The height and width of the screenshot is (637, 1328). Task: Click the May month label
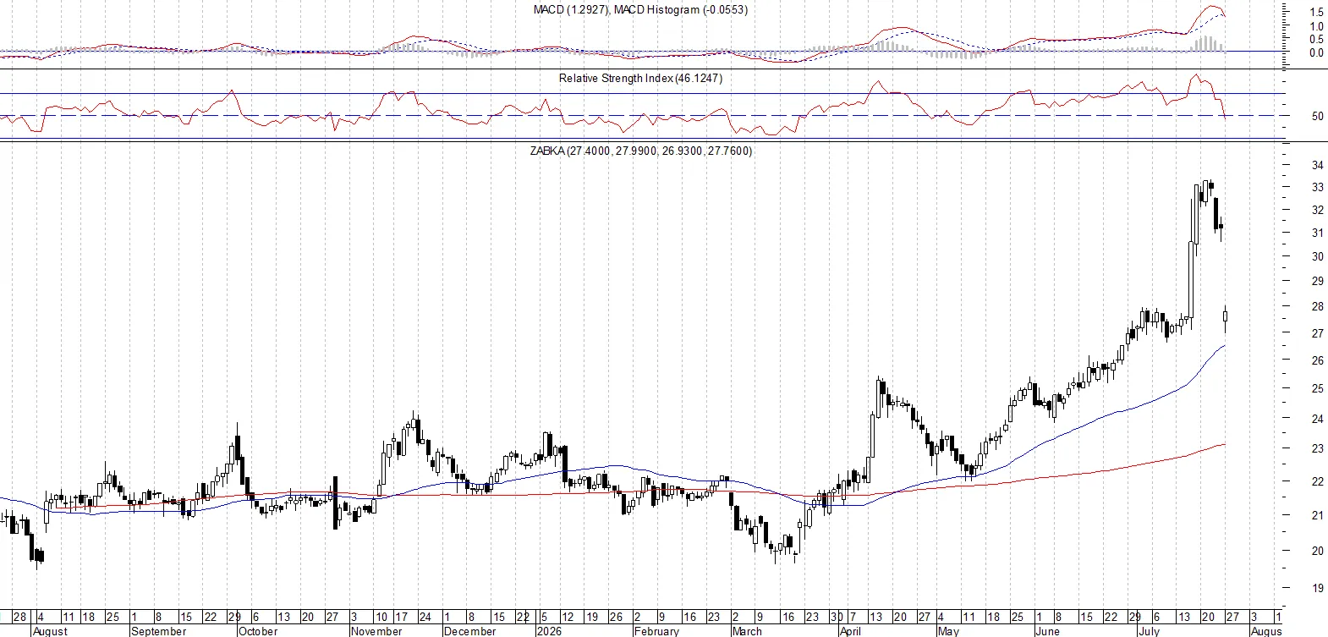949,631
